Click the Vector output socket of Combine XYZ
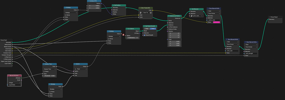This screenshot has height=100, width=285. [101, 3]
